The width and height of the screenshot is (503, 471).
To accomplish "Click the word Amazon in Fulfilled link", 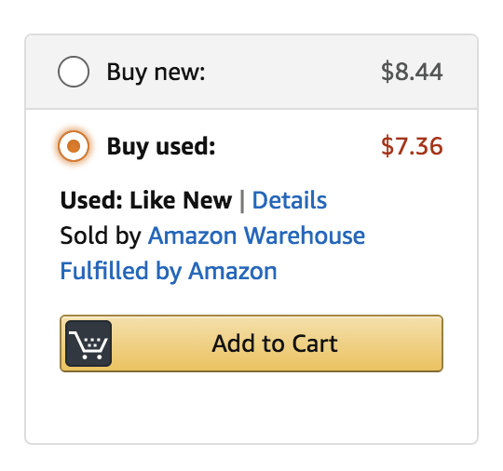I will click(233, 271).
